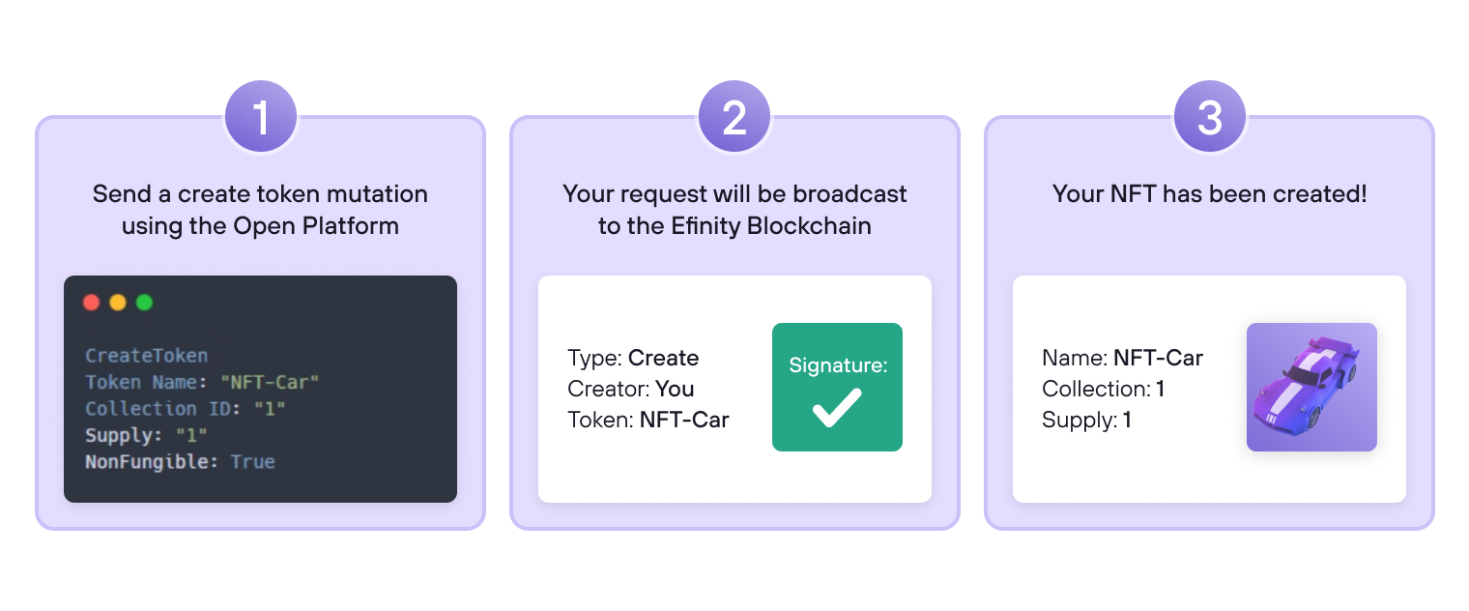1469x611 pixels.
Task: Click the step 3 number badge
Action: point(1209,117)
